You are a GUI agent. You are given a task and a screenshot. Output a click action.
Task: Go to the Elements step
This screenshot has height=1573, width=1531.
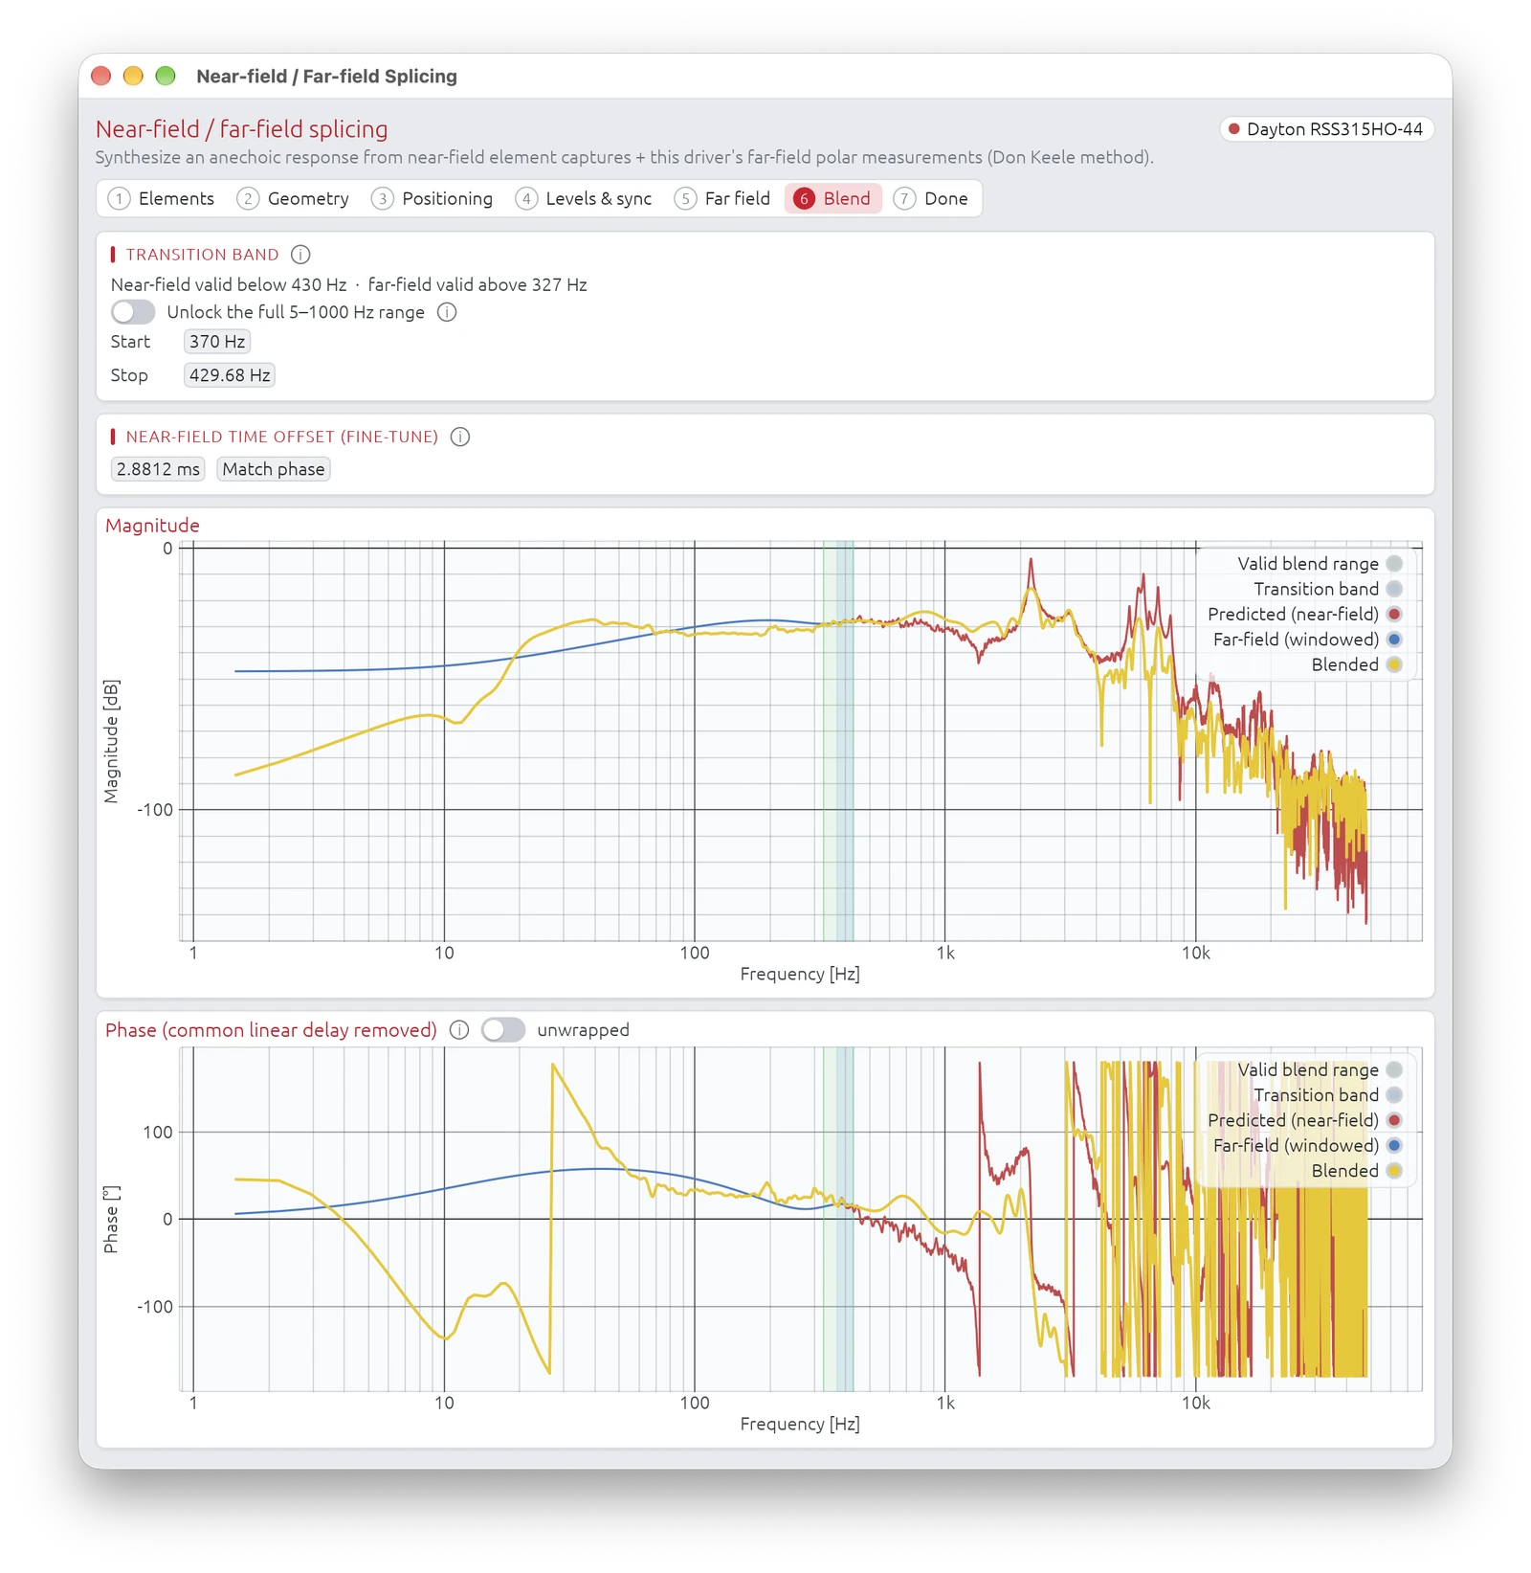click(162, 198)
